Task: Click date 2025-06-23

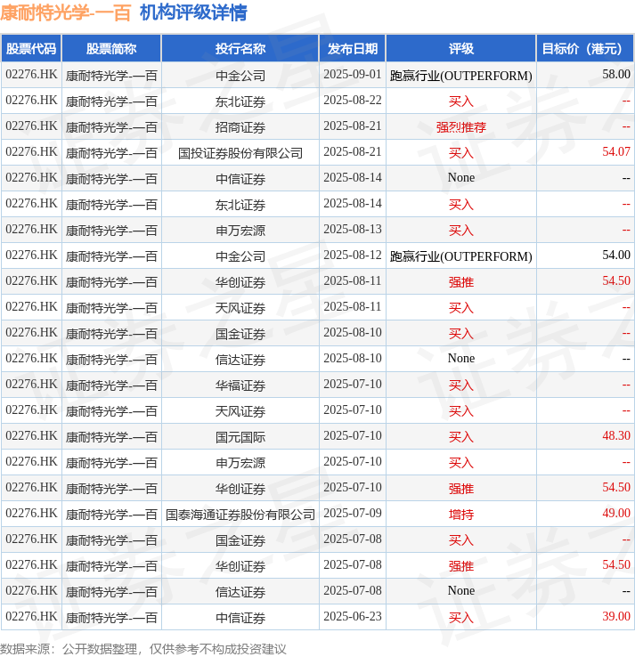Action: click(353, 617)
